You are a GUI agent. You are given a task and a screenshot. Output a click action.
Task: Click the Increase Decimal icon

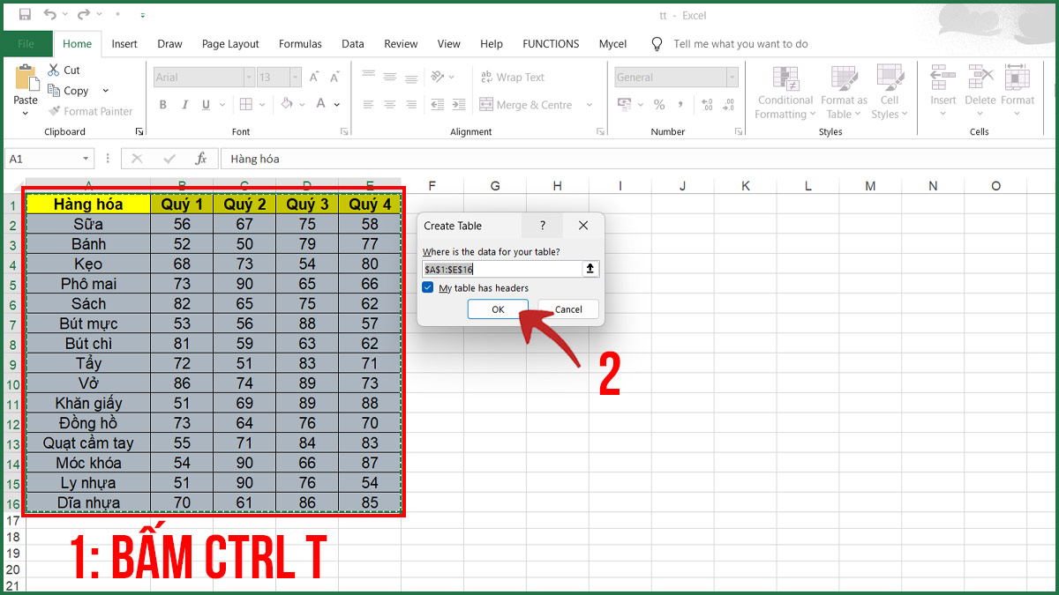point(707,104)
